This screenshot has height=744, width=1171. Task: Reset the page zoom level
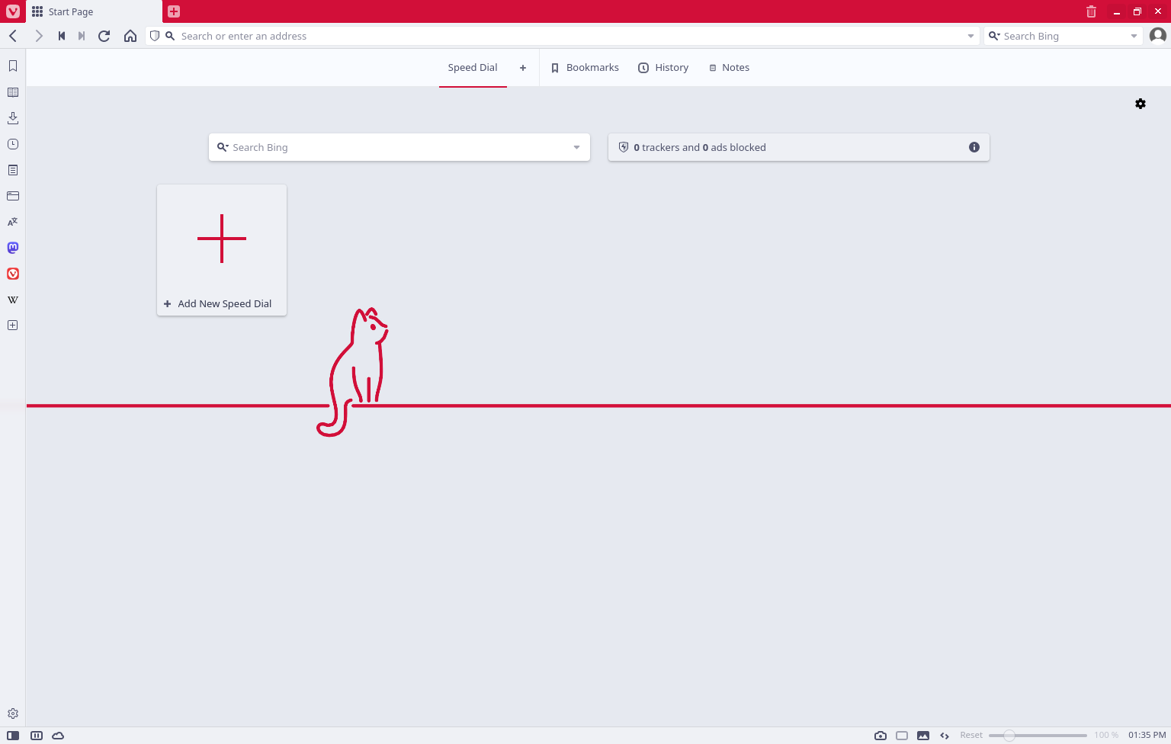click(x=971, y=736)
